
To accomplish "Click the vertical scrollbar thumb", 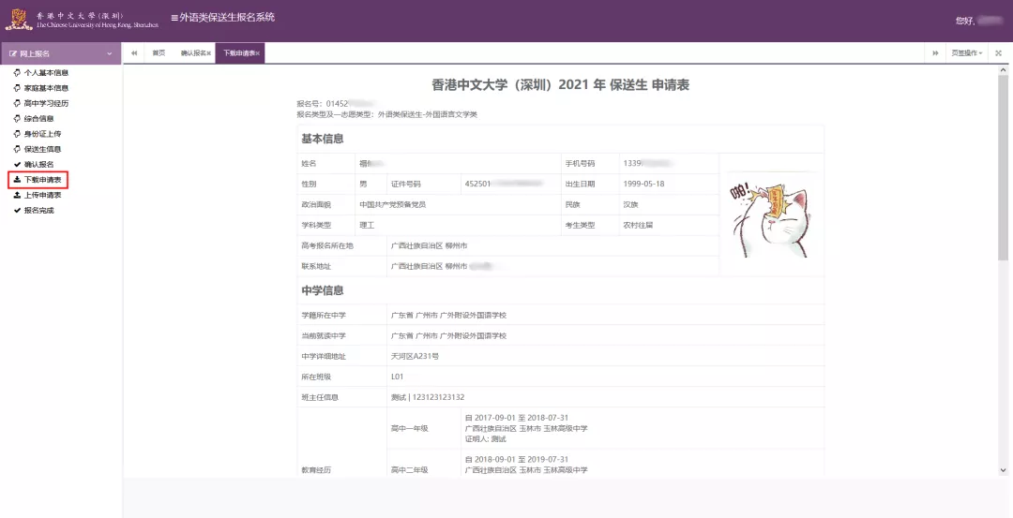I will [1003, 168].
